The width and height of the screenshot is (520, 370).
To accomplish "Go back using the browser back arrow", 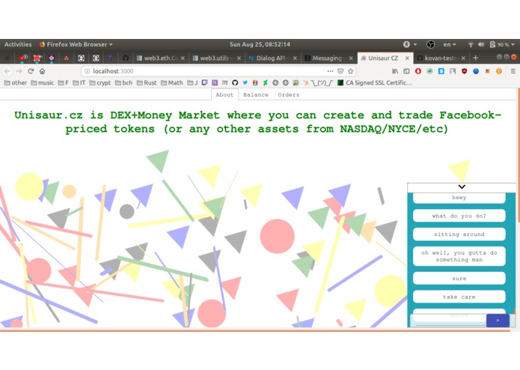I will point(7,71).
